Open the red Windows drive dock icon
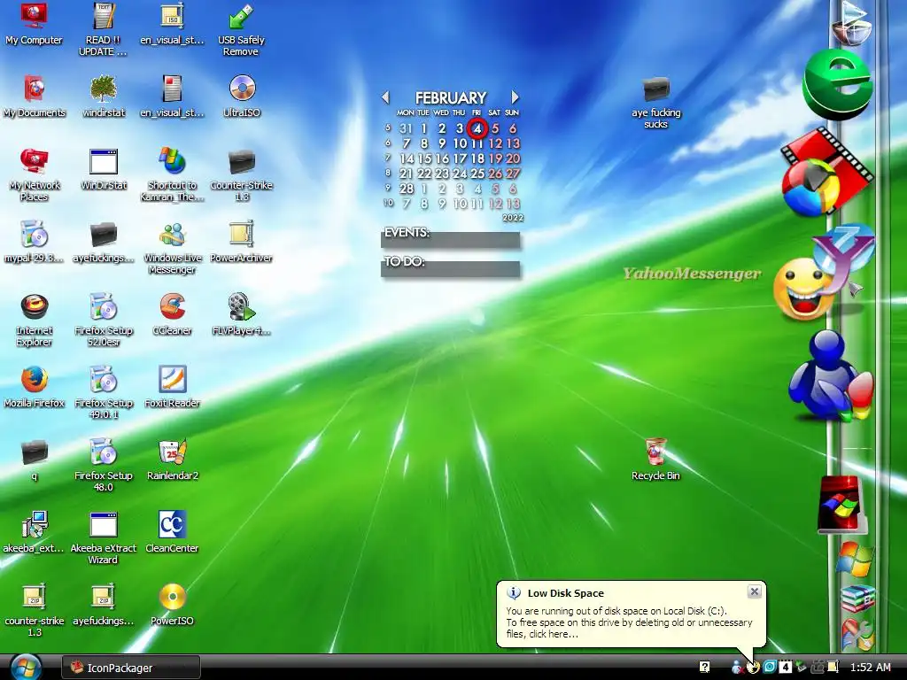 pos(841,504)
